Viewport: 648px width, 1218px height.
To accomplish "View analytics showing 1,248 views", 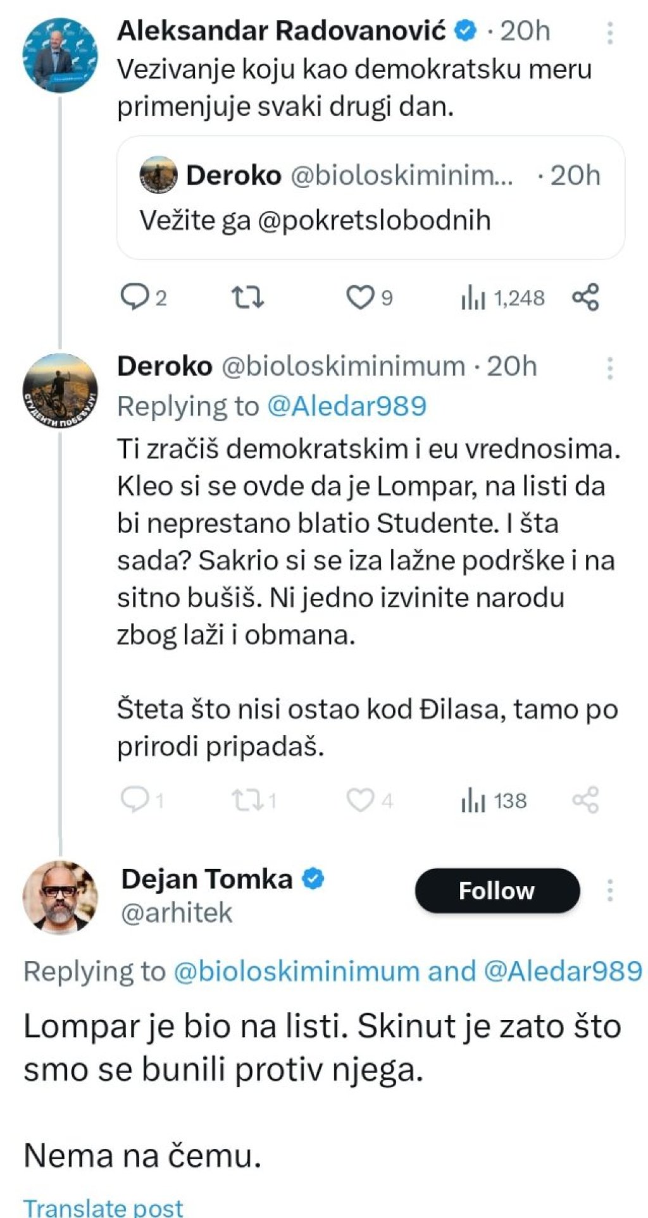I will 502,298.
